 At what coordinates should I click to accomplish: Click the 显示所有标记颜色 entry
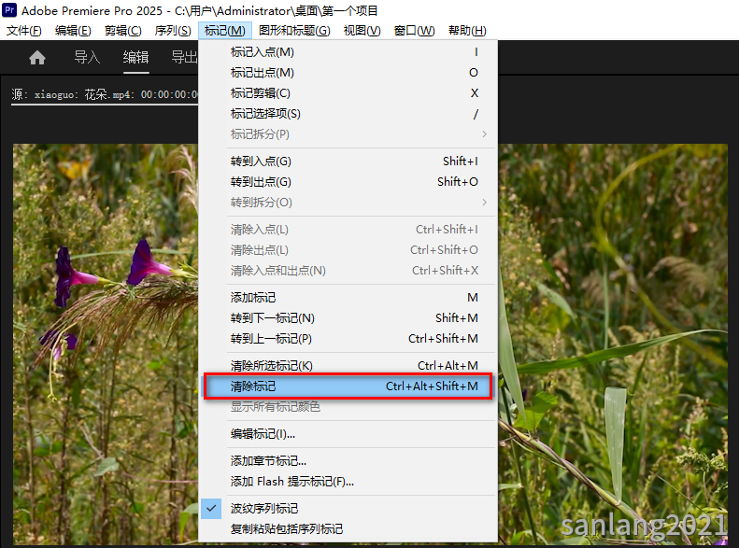tap(348, 407)
